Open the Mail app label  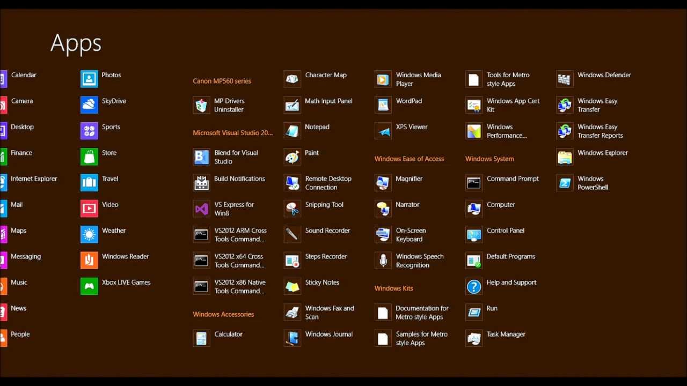click(x=17, y=205)
